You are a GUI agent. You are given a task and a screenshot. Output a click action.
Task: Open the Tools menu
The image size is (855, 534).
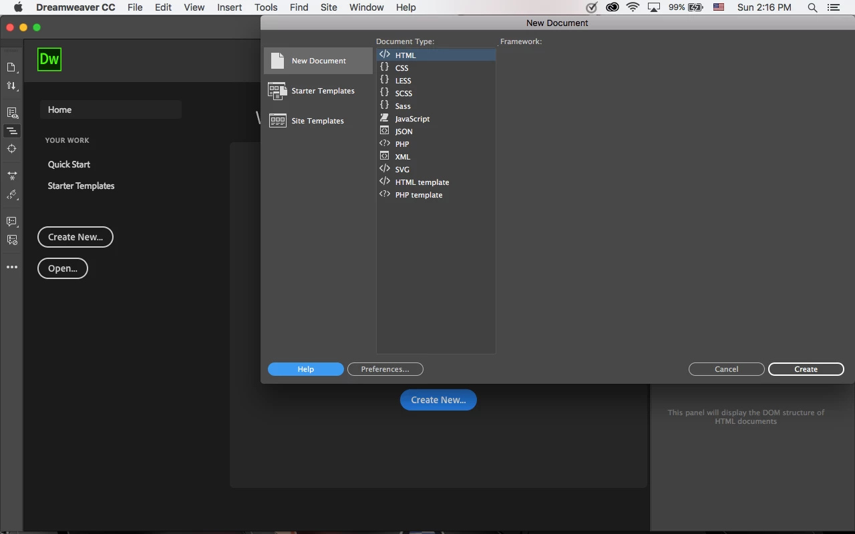tap(266, 7)
